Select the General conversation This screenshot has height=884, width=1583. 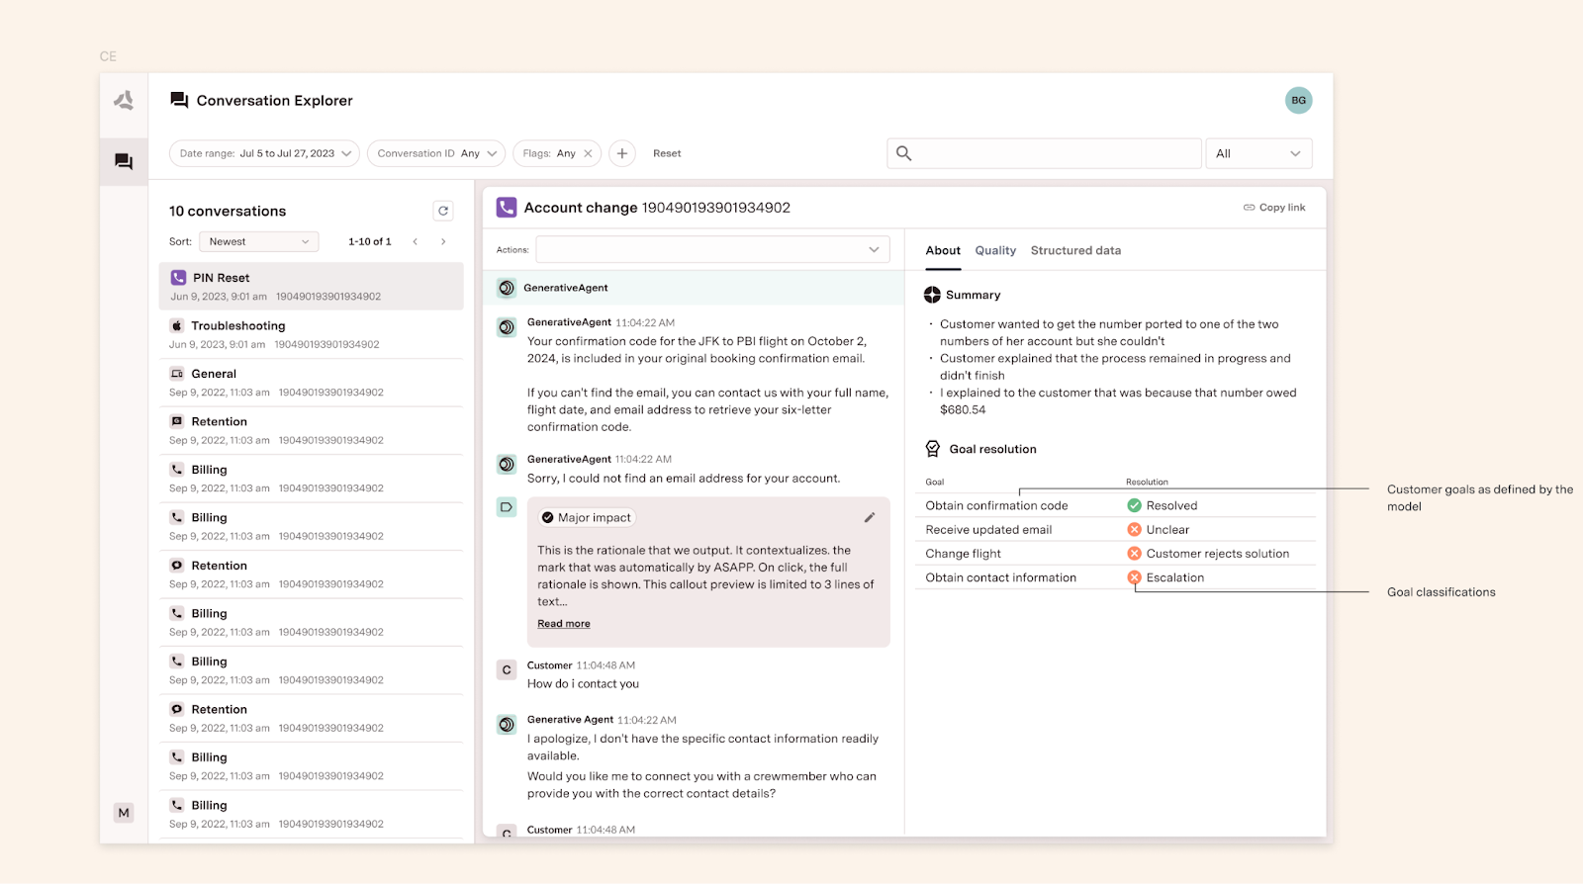(x=311, y=382)
